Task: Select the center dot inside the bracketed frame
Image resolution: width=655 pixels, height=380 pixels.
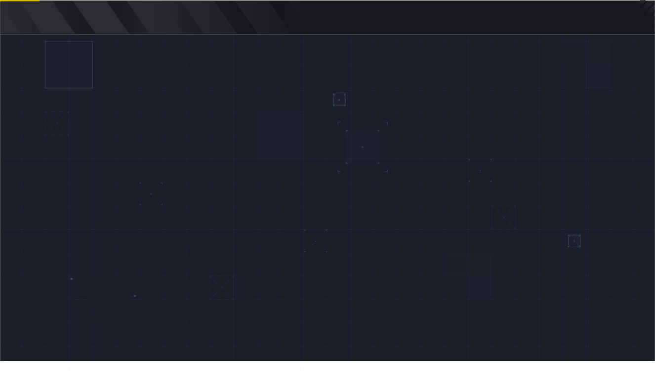Action: coord(363,147)
